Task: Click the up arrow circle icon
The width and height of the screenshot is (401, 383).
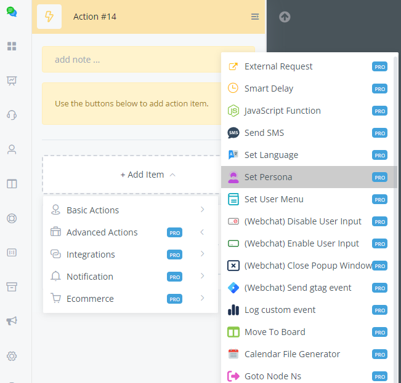Action: [x=284, y=17]
